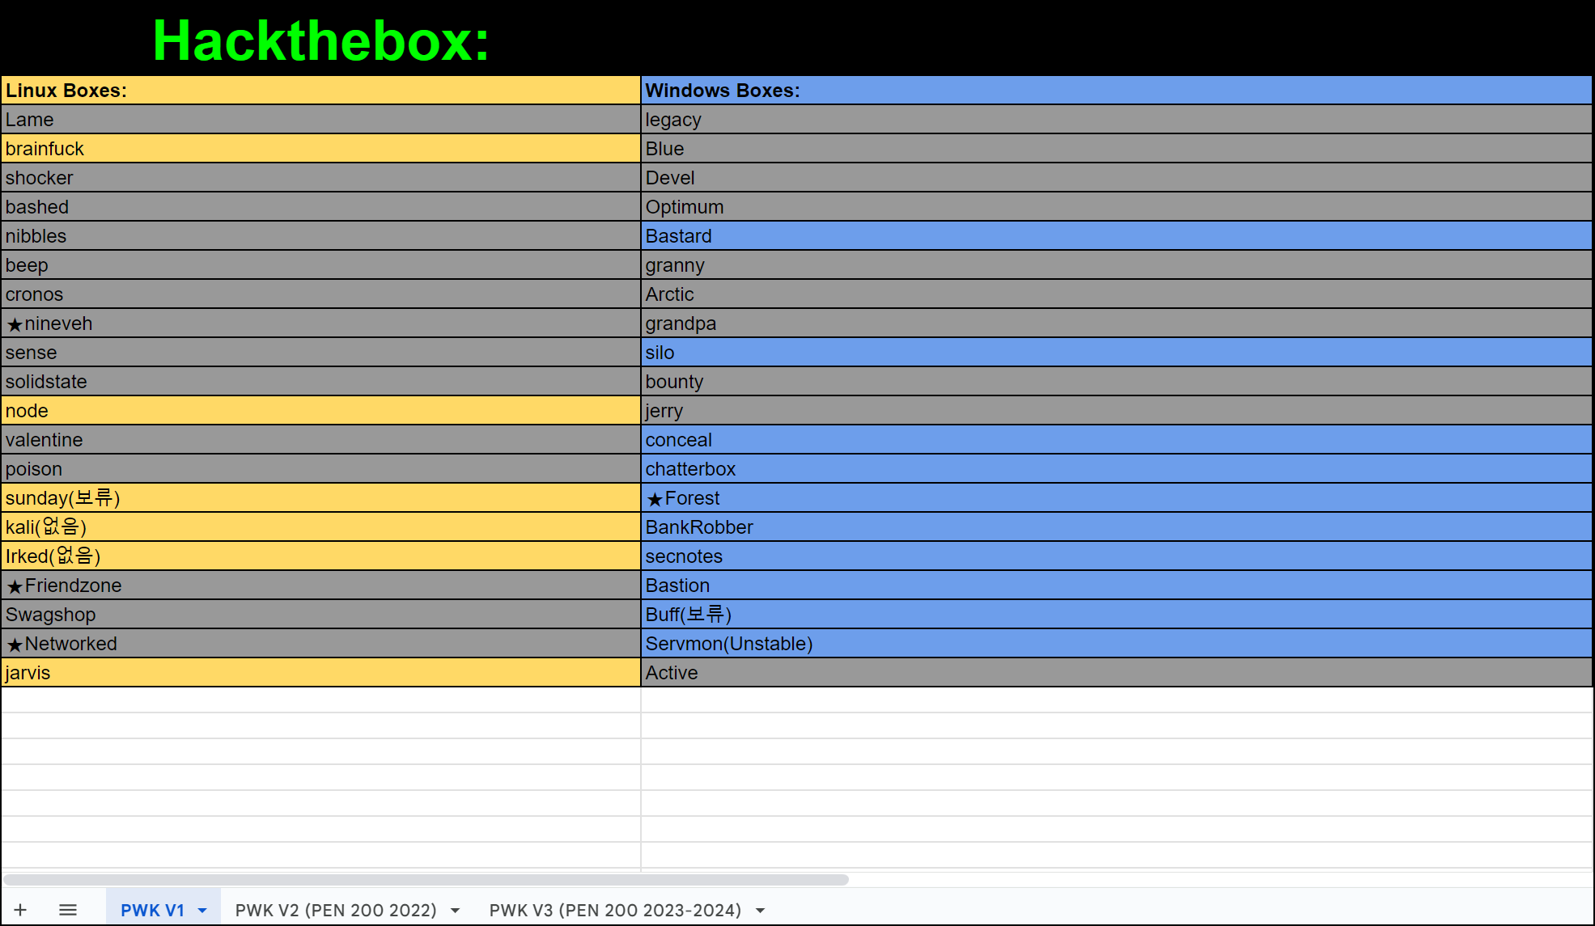Viewport: 1595px width, 926px height.
Task: Expand the PWK V3 tab dropdown arrow
Action: [761, 911]
